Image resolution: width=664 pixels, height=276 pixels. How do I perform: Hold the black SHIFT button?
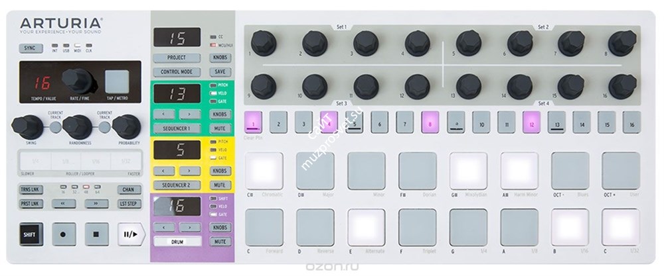tap(31, 234)
